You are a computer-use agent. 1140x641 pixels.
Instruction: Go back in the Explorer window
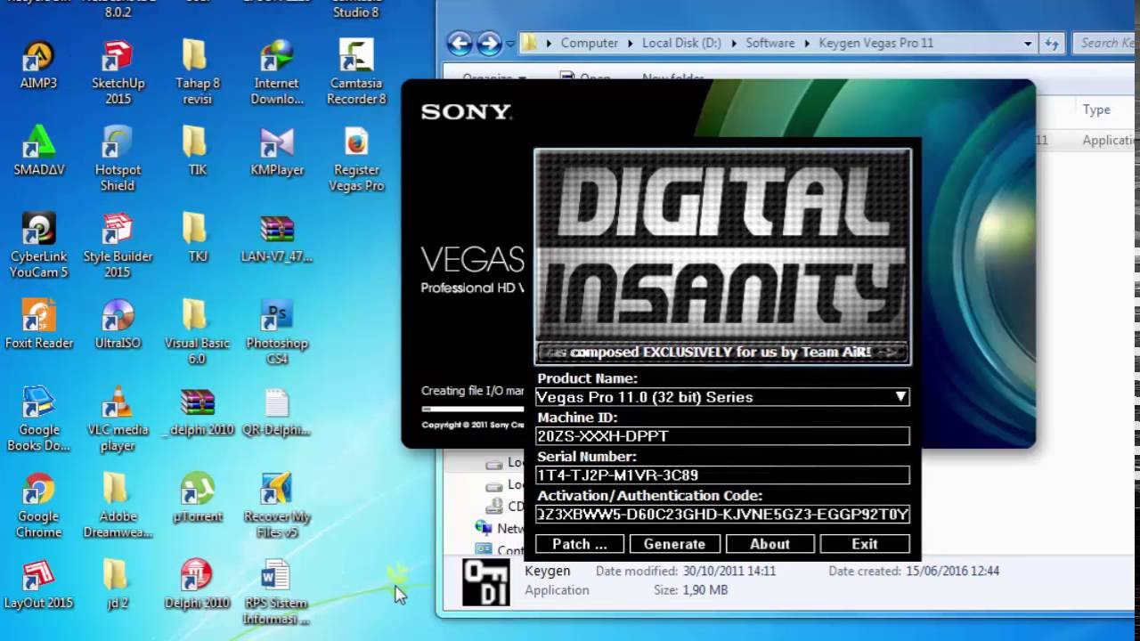pos(460,43)
